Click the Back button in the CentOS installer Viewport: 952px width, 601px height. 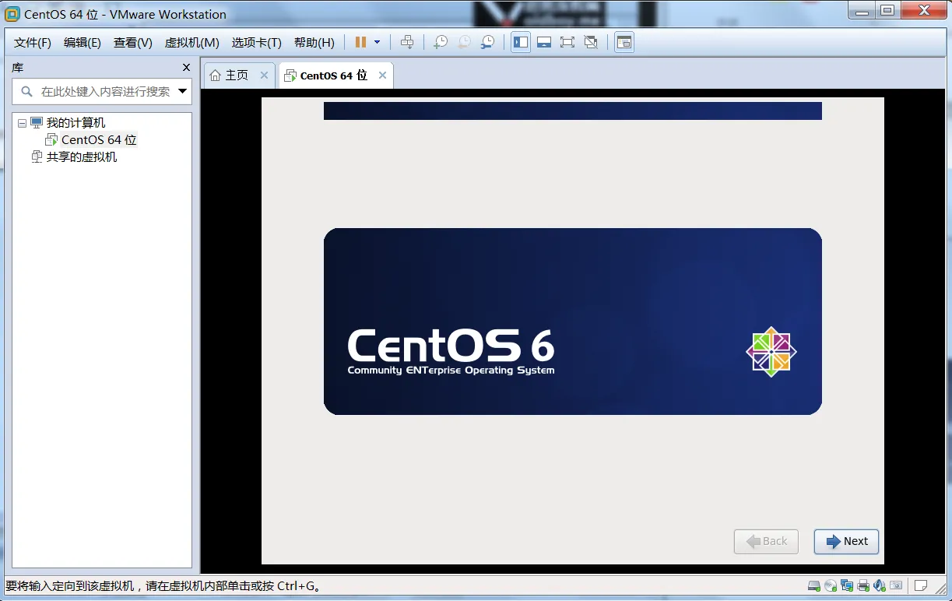[766, 541]
